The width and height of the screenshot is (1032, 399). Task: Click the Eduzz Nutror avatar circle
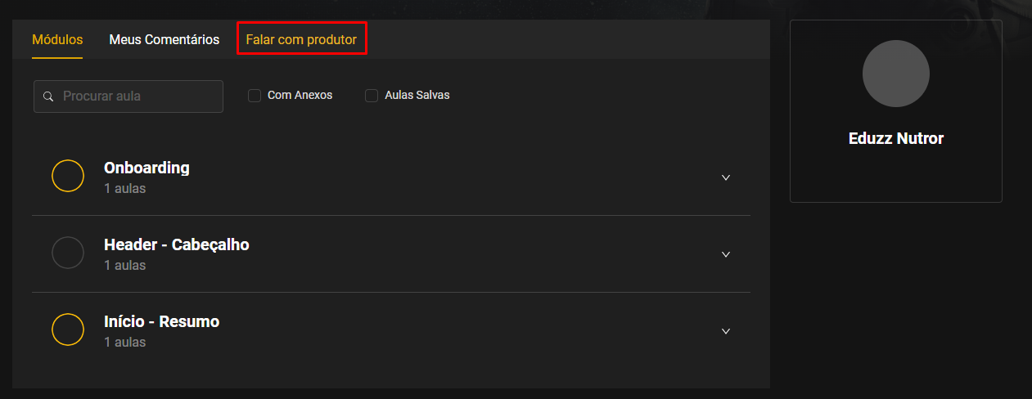[896, 74]
